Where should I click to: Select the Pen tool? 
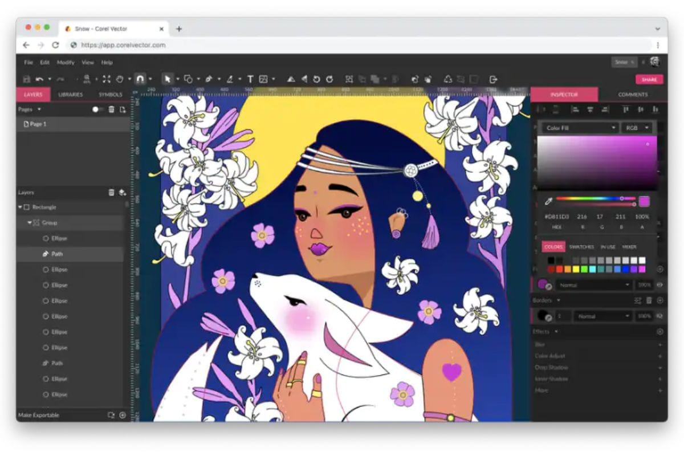209,79
